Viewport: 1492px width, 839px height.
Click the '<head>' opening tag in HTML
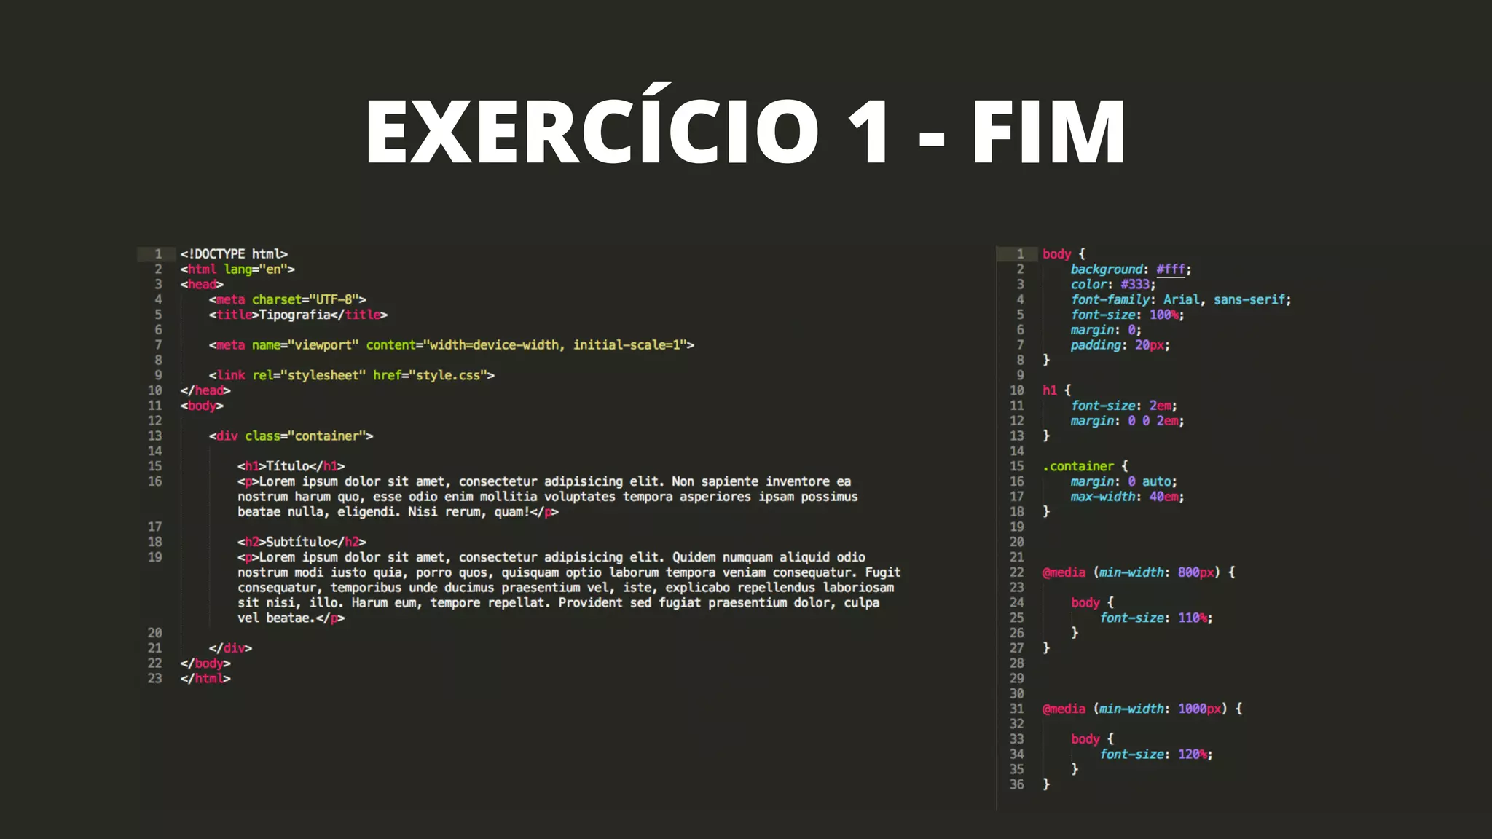click(202, 285)
